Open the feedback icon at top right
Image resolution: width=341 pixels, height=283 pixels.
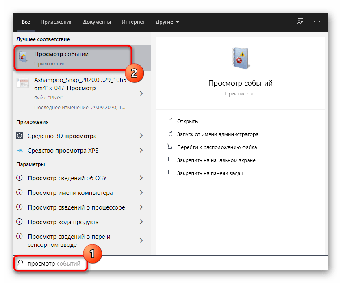click(x=300, y=22)
